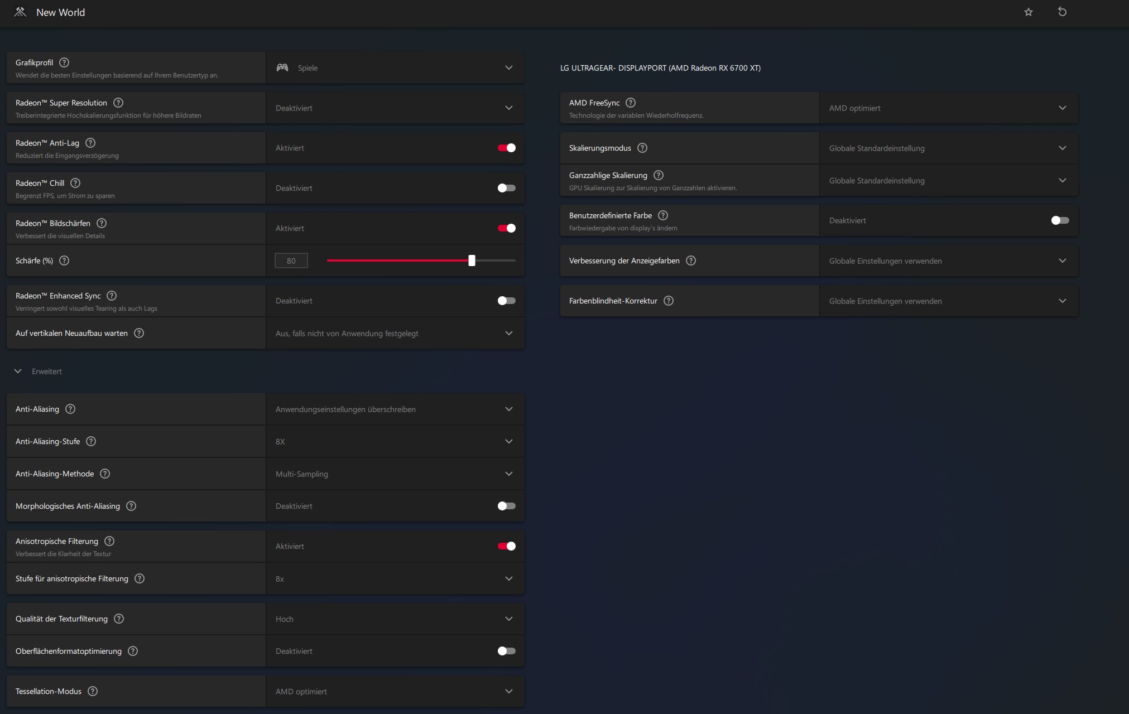Collapse the Erweitert section
The image size is (1129, 714).
point(18,371)
